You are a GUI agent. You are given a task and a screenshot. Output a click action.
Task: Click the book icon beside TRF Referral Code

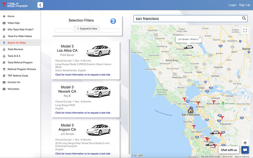[x=4, y=76]
